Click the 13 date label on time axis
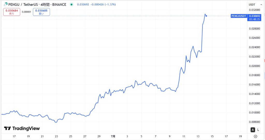 point(198,136)
